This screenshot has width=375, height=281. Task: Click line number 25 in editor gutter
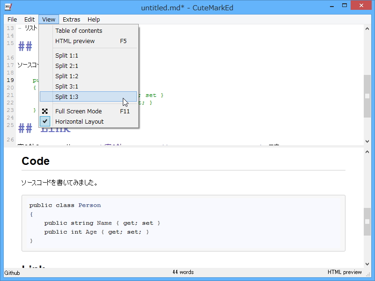[10, 125]
